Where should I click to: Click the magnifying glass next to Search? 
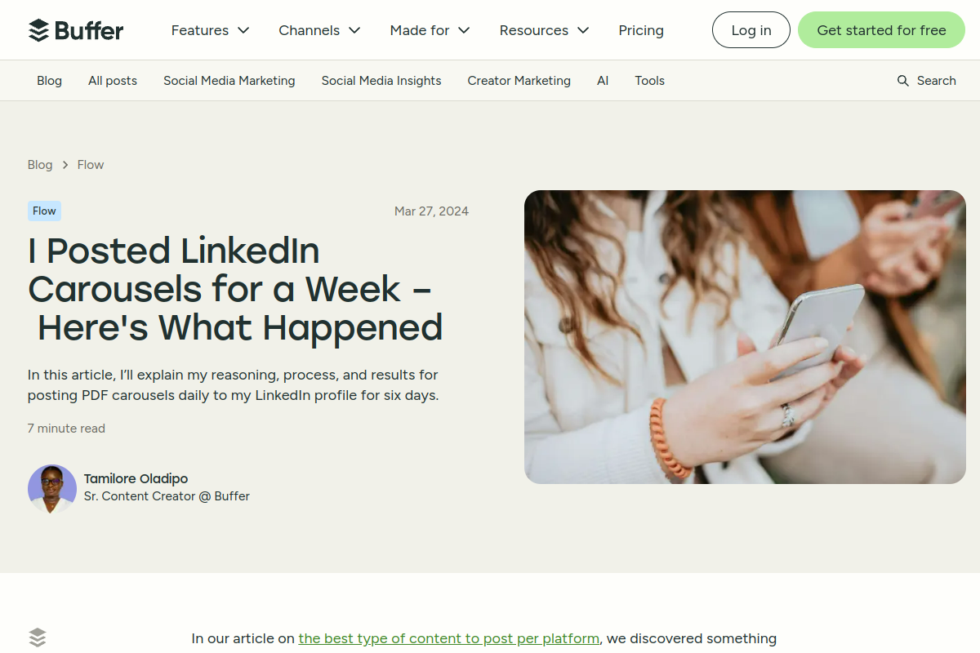(902, 80)
